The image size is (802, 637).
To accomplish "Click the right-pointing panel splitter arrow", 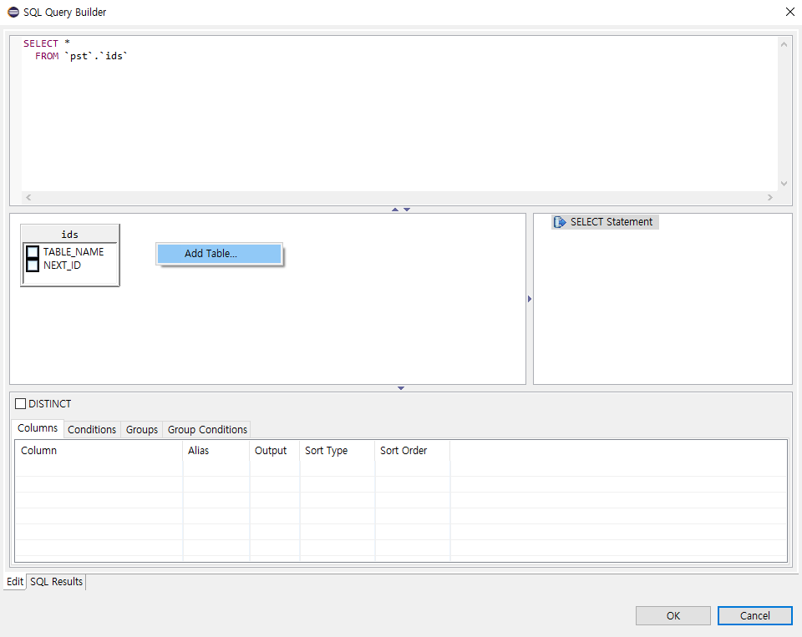I will pyautogui.click(x=530, y=298).
